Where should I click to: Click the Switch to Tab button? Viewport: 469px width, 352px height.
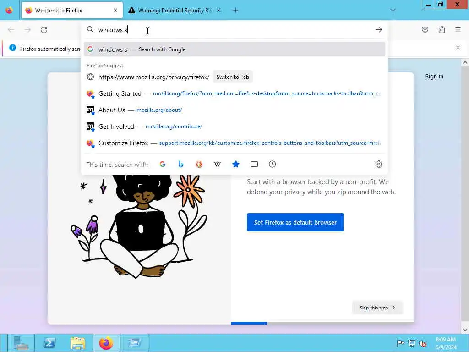click(x=233, y=77)
